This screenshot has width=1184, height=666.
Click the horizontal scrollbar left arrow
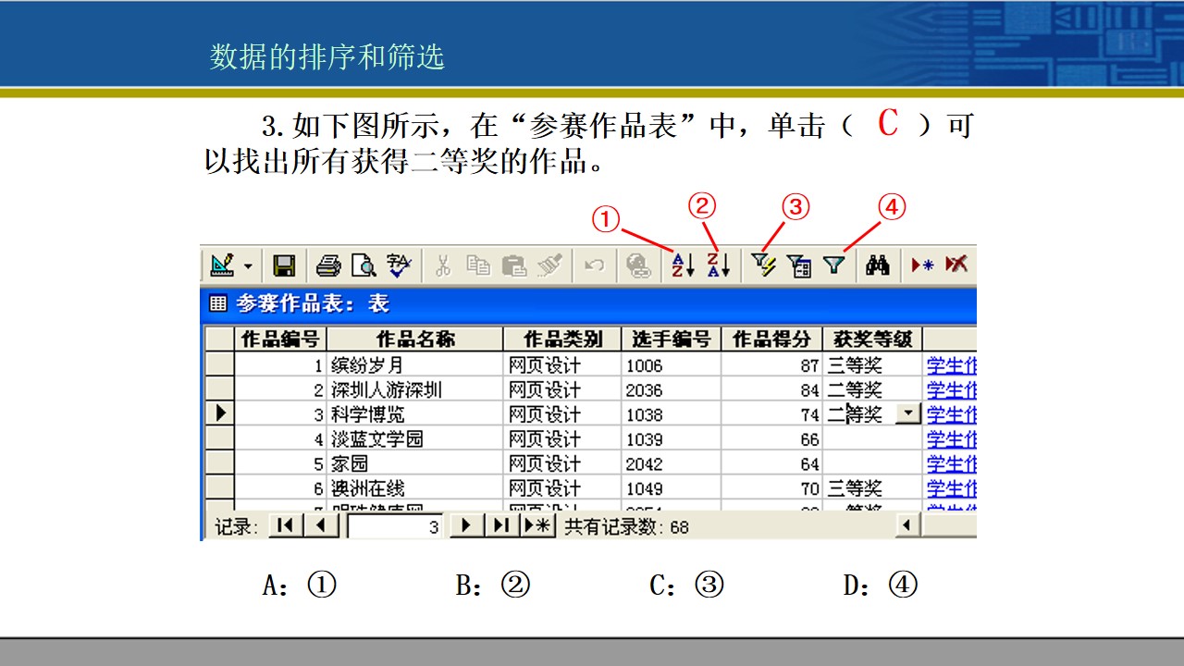coord(908,525)
